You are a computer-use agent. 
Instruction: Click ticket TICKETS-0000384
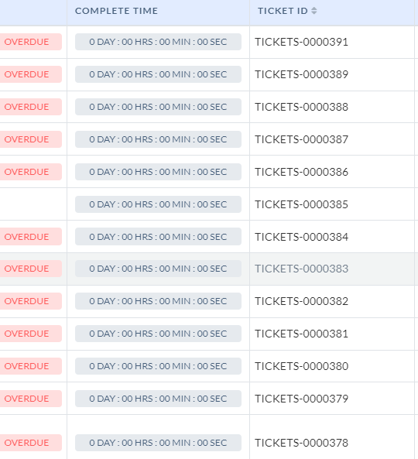pos(301,237)
